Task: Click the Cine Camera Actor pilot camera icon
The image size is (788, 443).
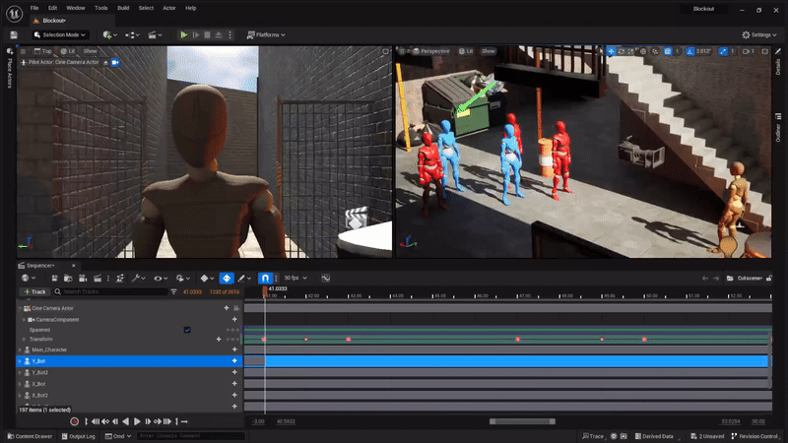Action: [x=115, y=62]
